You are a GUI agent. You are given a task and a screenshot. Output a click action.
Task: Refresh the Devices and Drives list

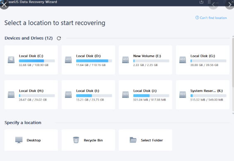point(59,38)
